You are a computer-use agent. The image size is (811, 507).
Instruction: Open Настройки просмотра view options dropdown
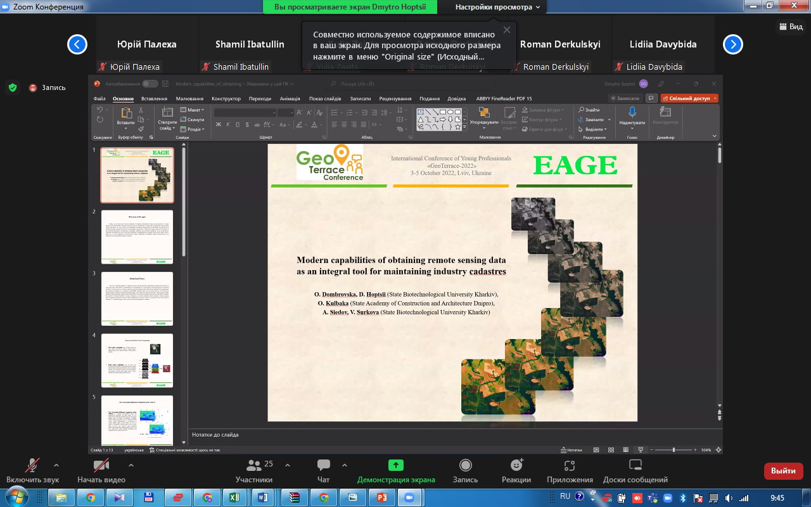tap(498, 7)
